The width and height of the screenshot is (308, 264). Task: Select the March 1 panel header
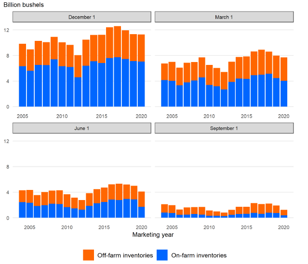(x=223, y=17)
